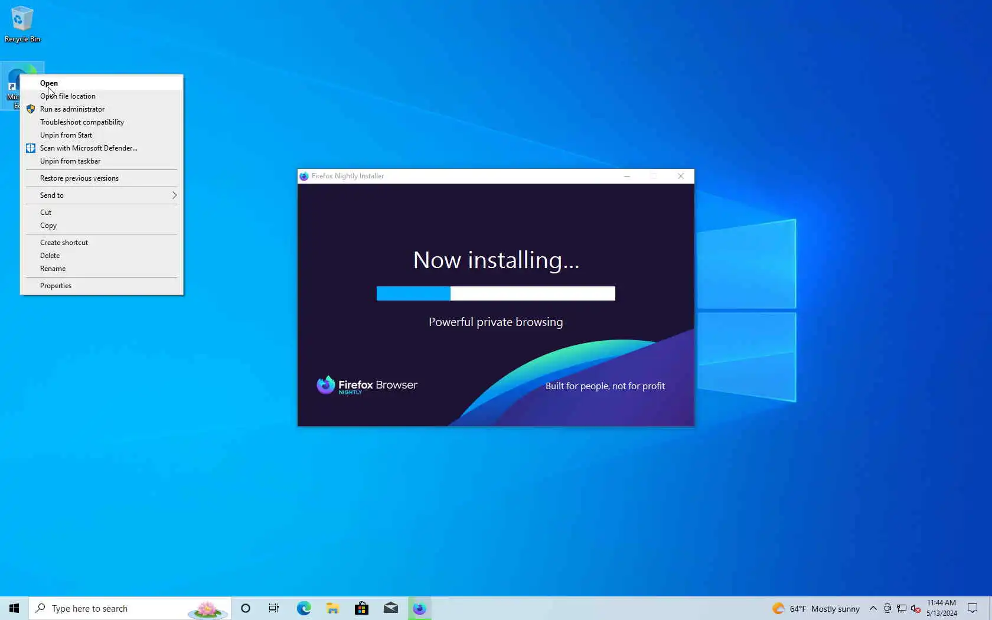992x620 pixels.
Task: Open the Mail app from taskbar
Action: click(390, 608)
